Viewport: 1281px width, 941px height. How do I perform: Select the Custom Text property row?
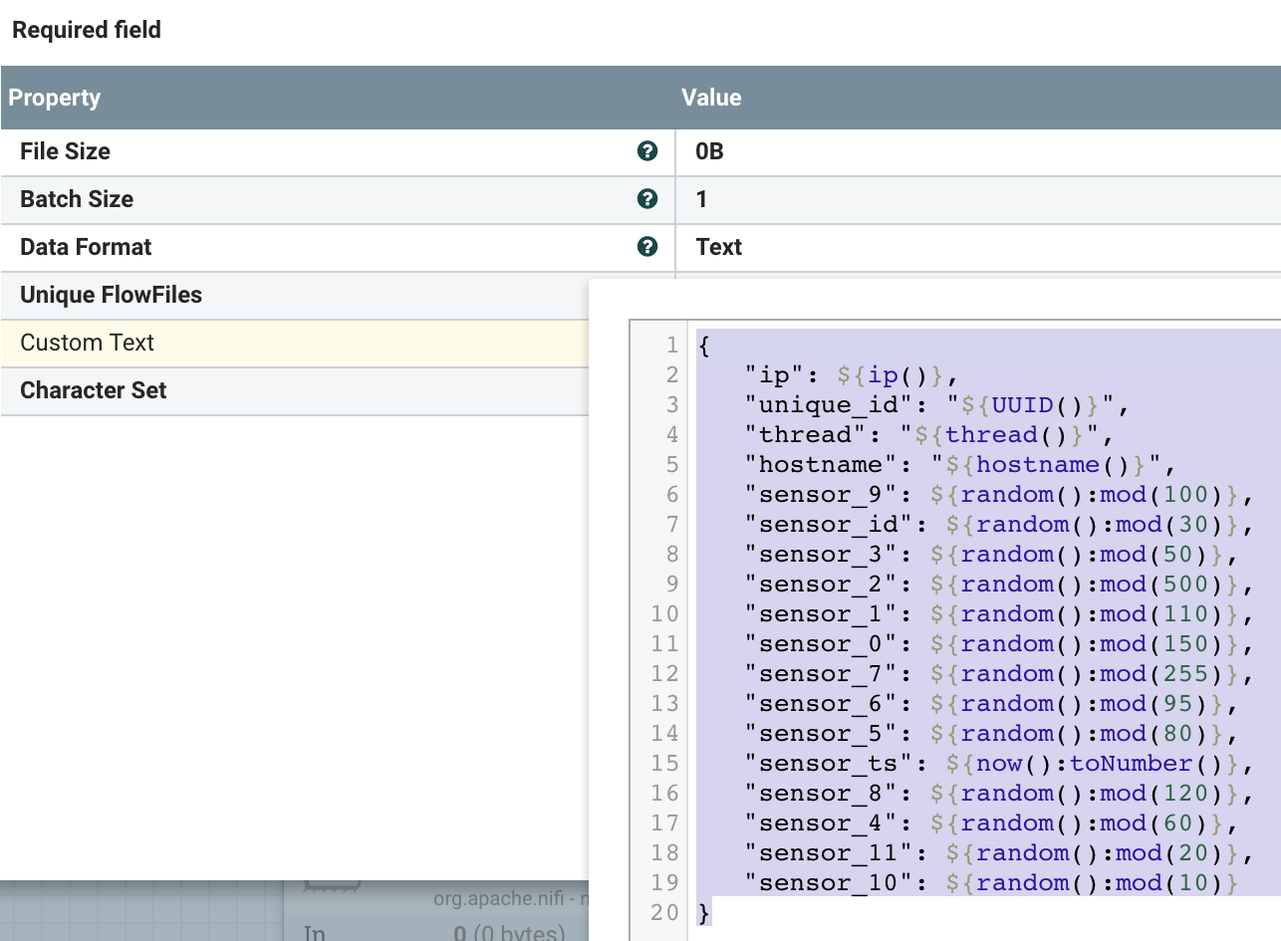tap(299, 344)
